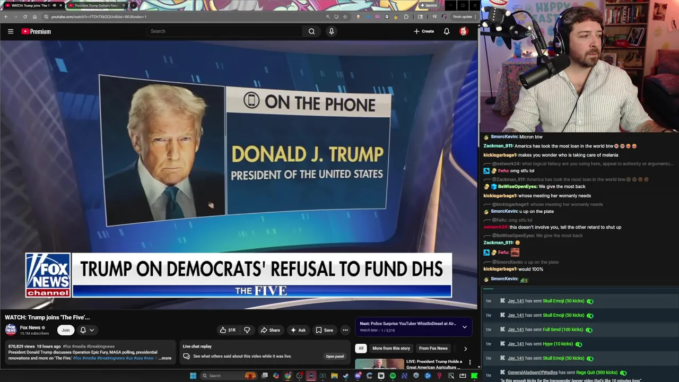Pause the Fox News video player
This screenshot has width=679, height=382.
pos(239,175)
